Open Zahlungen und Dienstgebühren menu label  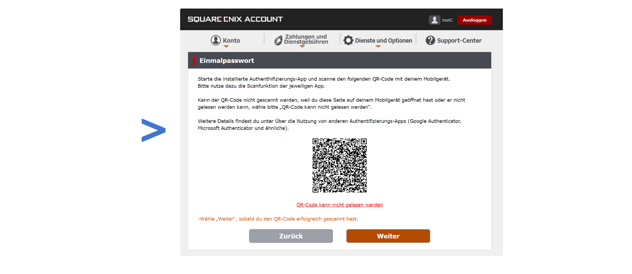tap(306, 39)
